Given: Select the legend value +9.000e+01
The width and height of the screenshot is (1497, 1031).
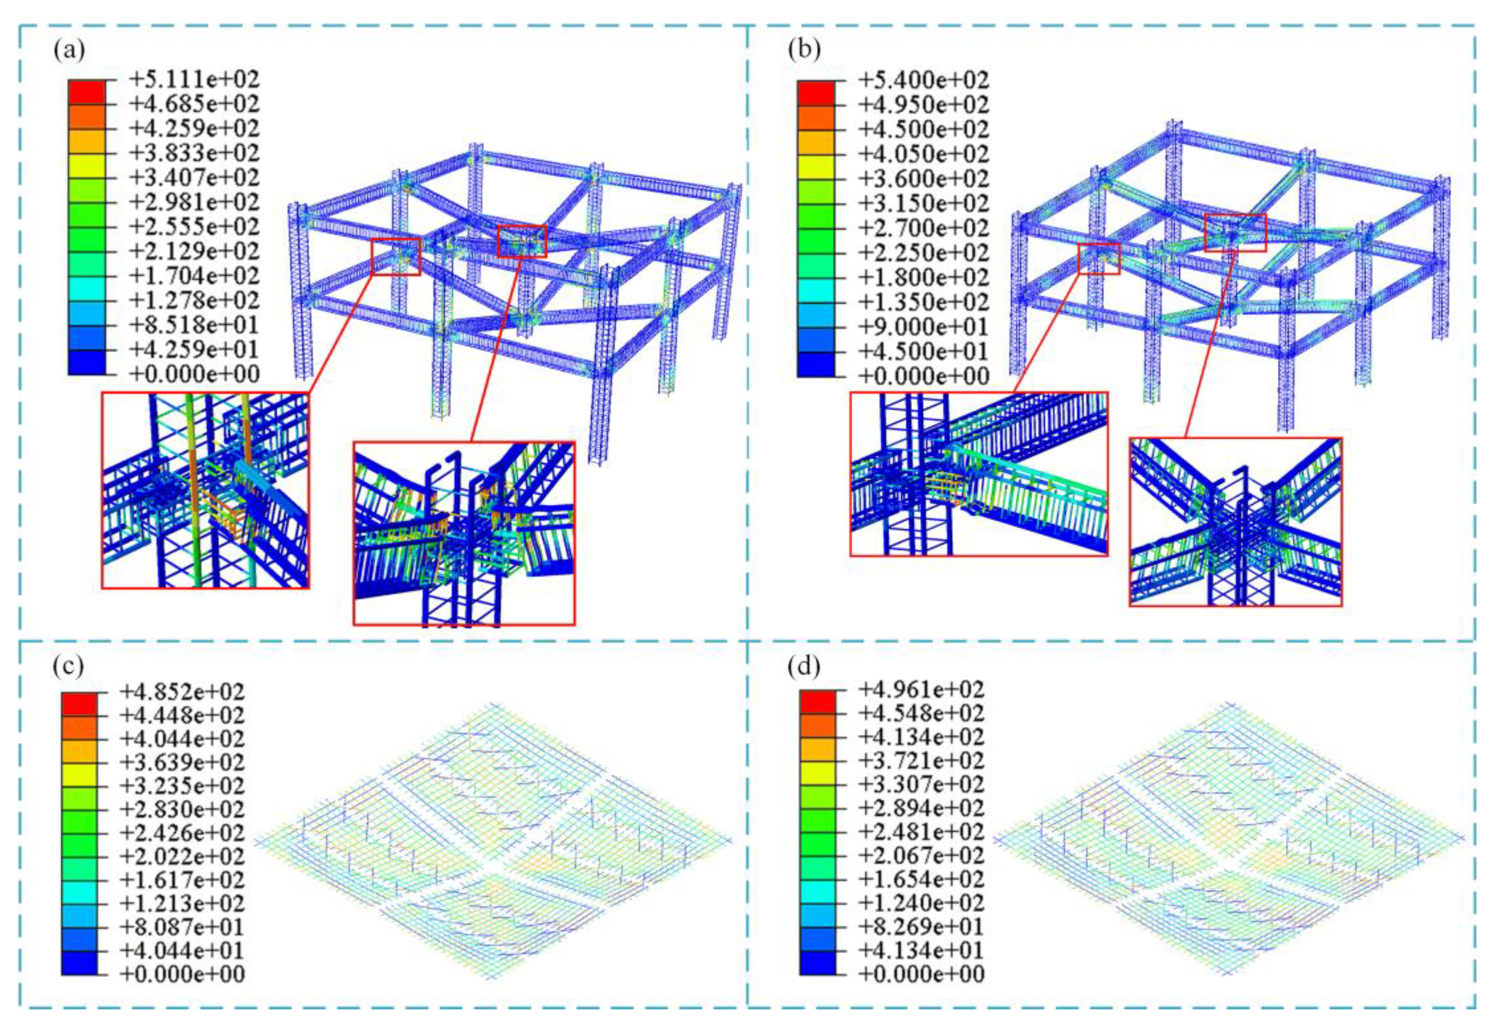Looking at the screenshot, I should (x=924, y=327).
